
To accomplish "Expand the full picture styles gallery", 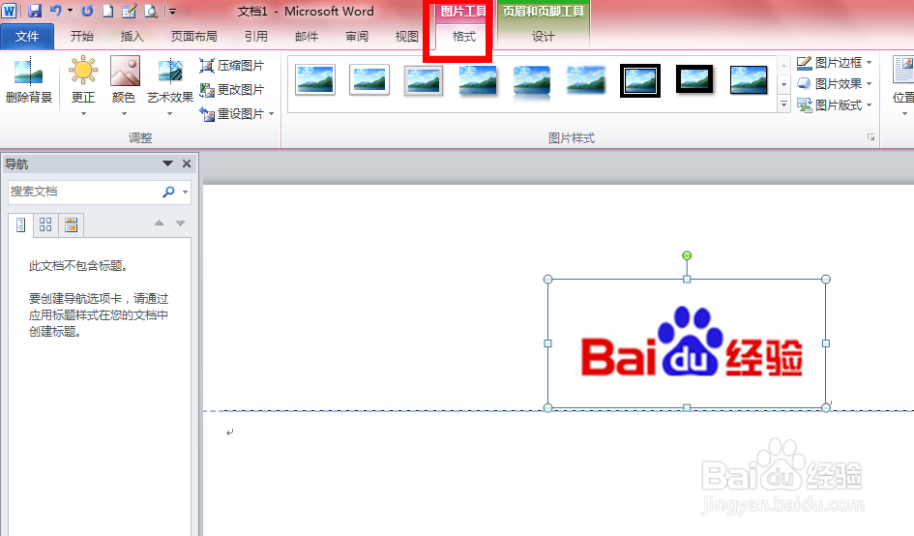I will pos(784,105).
